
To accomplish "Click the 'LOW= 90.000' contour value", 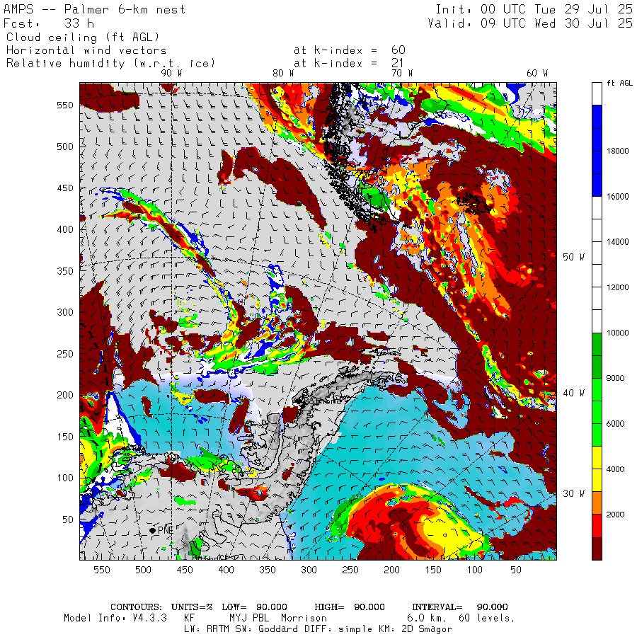I will [254, 607].
